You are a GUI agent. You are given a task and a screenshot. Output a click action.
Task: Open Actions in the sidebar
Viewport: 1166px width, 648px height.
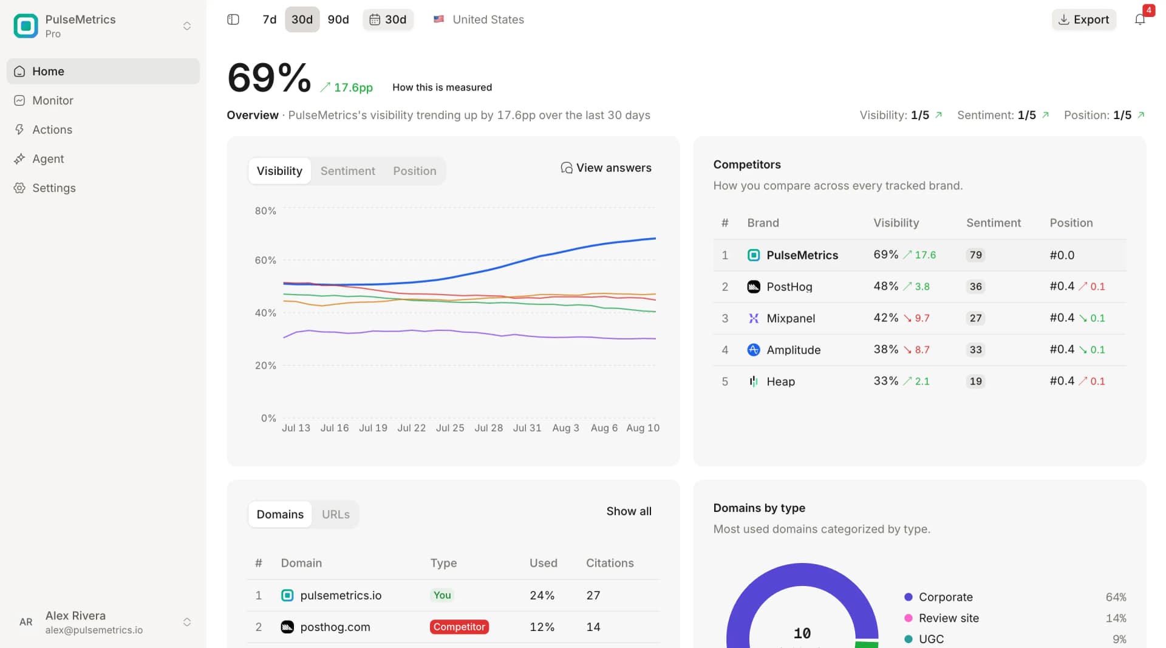point(103,129)
